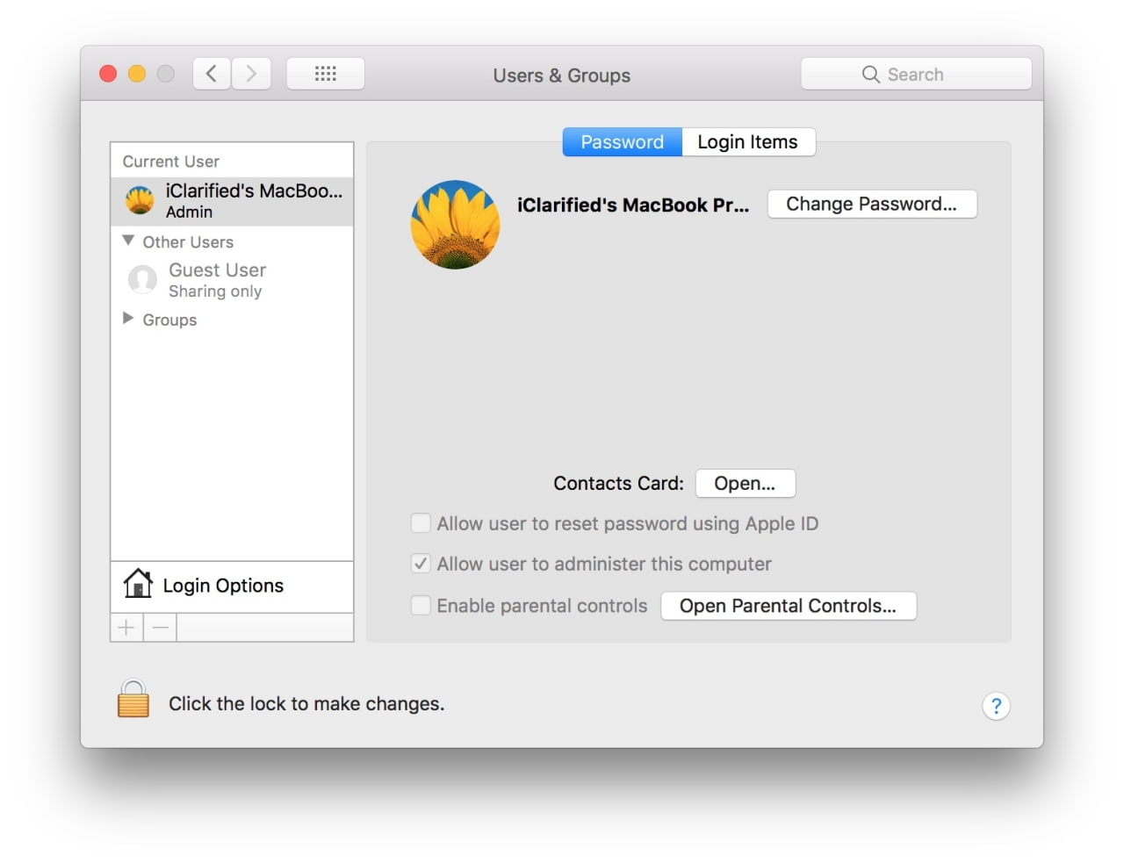Image resolution: width=1124 pixels, height=863 pixels.
Task: Click the Change Password button
Action: [871, 204]
